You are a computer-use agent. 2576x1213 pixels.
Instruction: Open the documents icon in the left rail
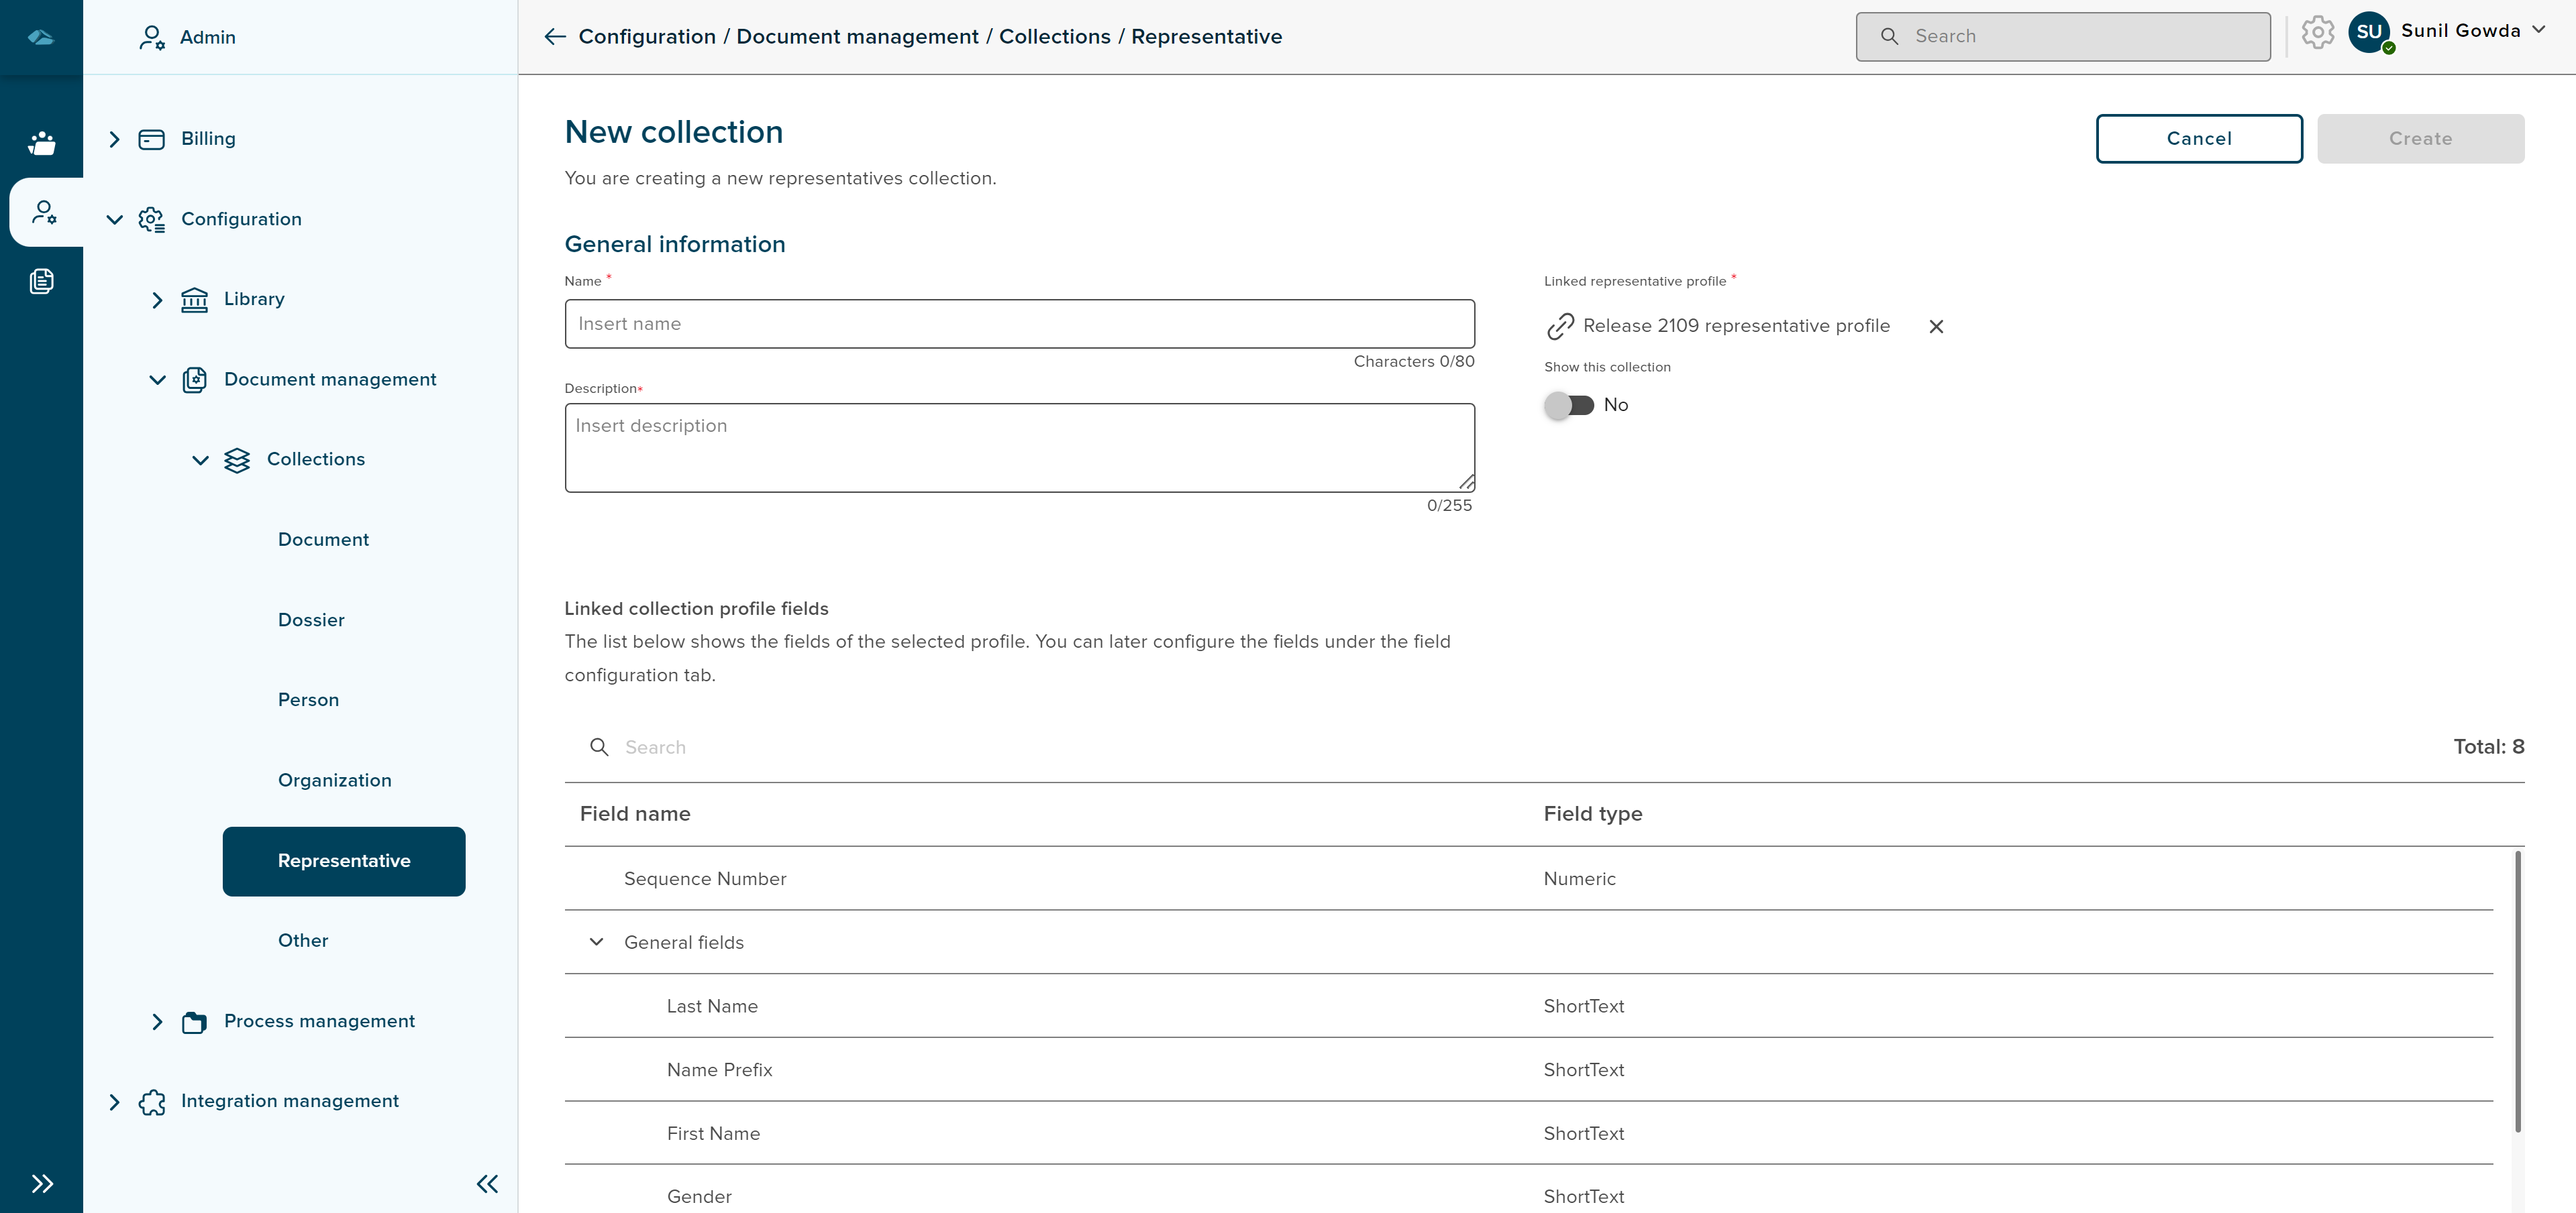point(42,281)
